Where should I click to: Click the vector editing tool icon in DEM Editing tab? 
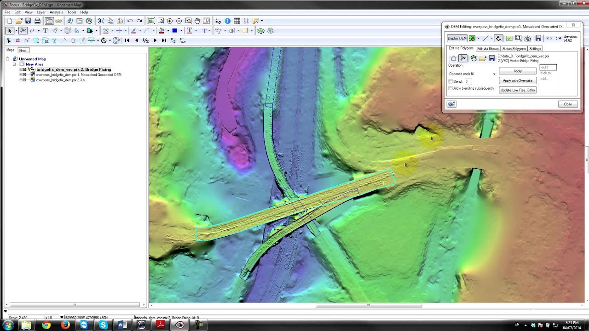pyautogui.click(x=463, y=58)
